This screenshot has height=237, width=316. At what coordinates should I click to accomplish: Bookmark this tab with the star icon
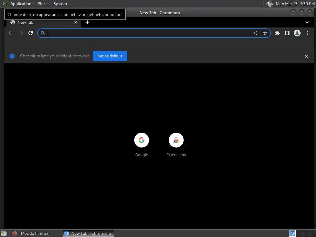point(265,33)
